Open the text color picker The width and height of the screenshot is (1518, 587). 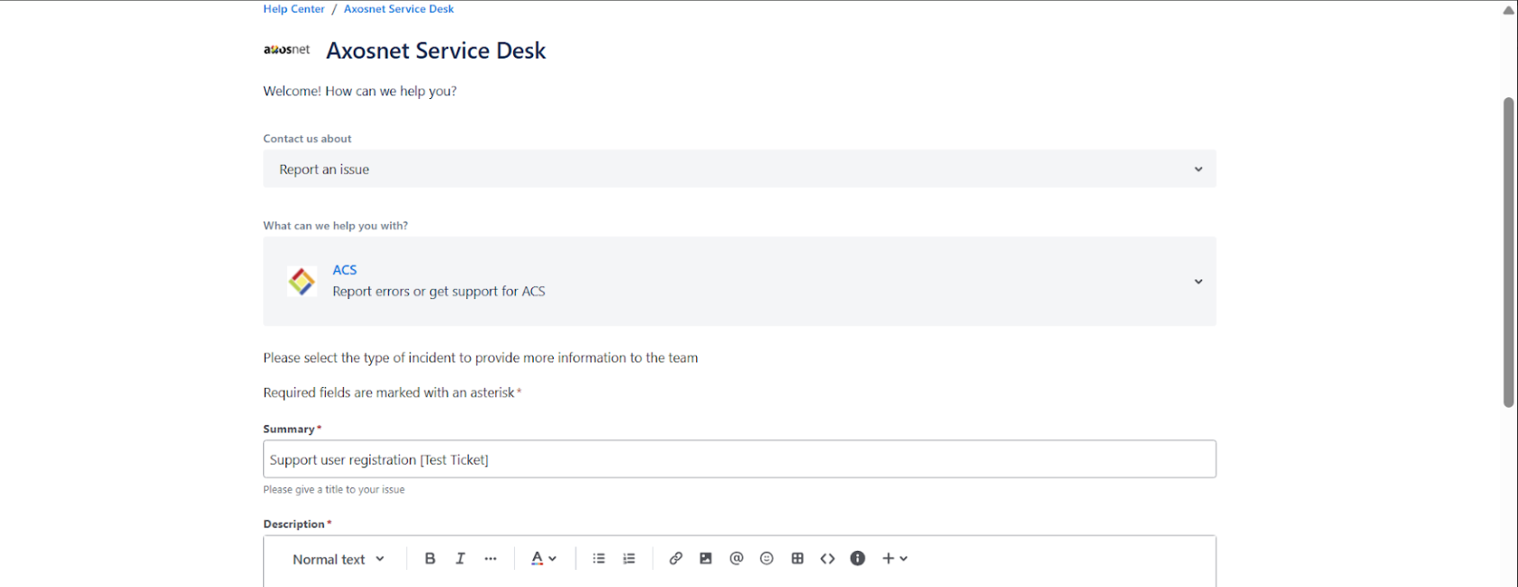543,558
